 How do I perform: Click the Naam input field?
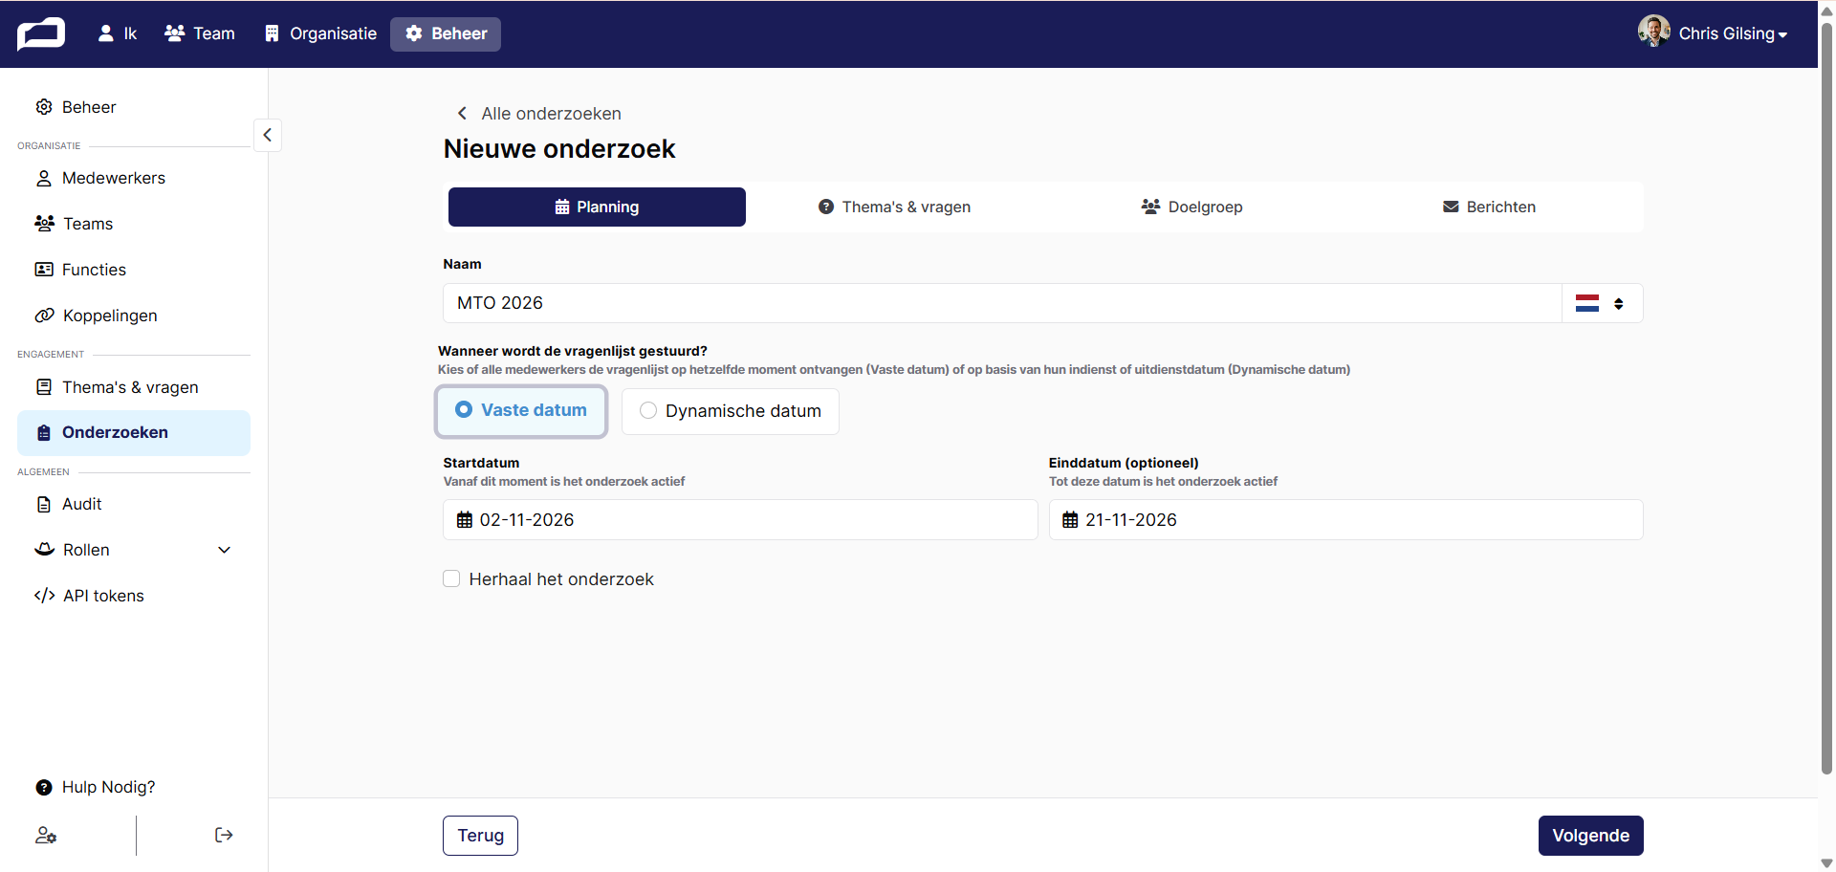(x=1002, y=303)
